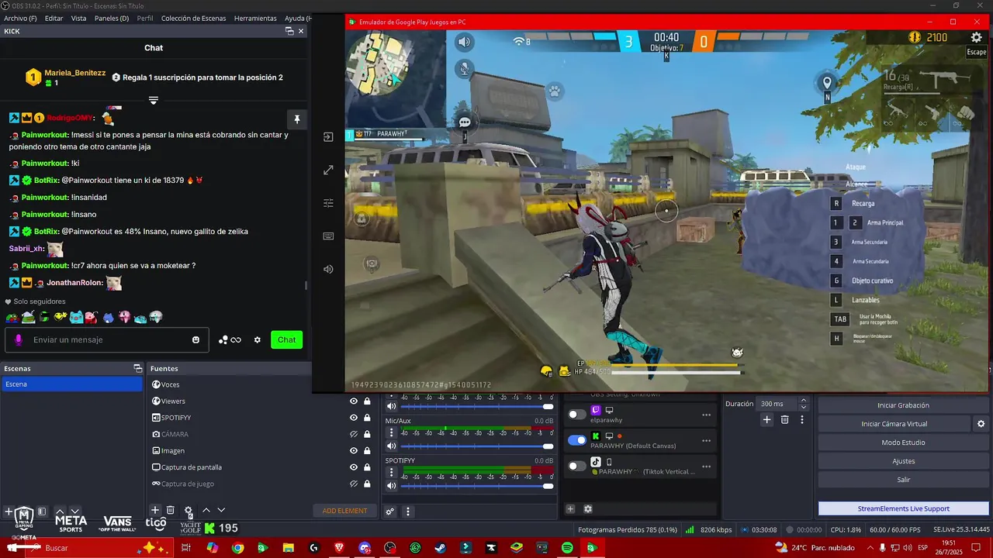Image resolution: width=993 pixels, height=558 pixels.
Task: Open the in-game quick chat bubble
Action: [465, 122]
